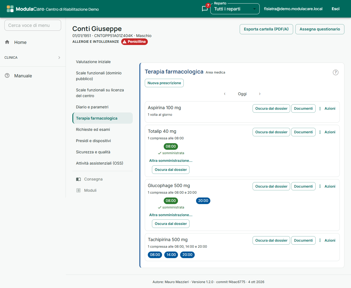Open Diario e parametri section
Viewport: 351px width, 288px height.
pyautogui.click(x=103, y=107)
